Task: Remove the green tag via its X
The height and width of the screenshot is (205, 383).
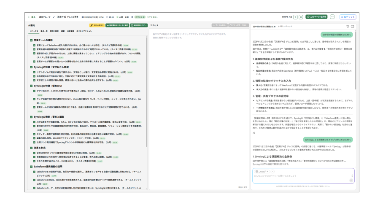Action: click(143, 17)
